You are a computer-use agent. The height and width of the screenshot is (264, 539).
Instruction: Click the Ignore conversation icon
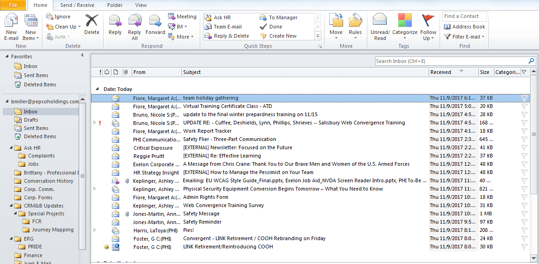pyautogui.click(x=50, y=17)
